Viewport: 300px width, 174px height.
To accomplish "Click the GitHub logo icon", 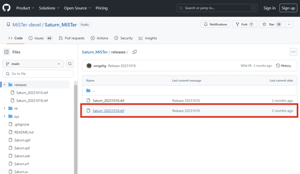I will [6, 8].
